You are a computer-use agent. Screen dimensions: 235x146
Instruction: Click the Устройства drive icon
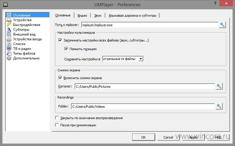[x=9, y=20]
